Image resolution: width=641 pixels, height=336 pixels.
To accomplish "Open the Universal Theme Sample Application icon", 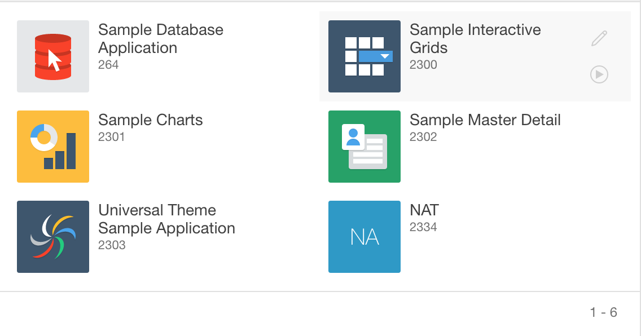I will point(53,237).
